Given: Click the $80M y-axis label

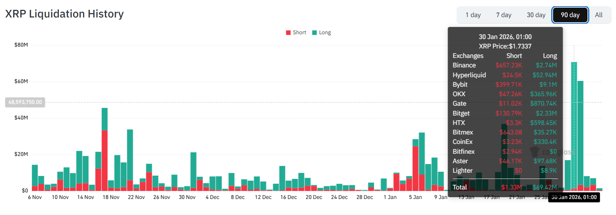Looking at the screenshot, I should 21,45.
